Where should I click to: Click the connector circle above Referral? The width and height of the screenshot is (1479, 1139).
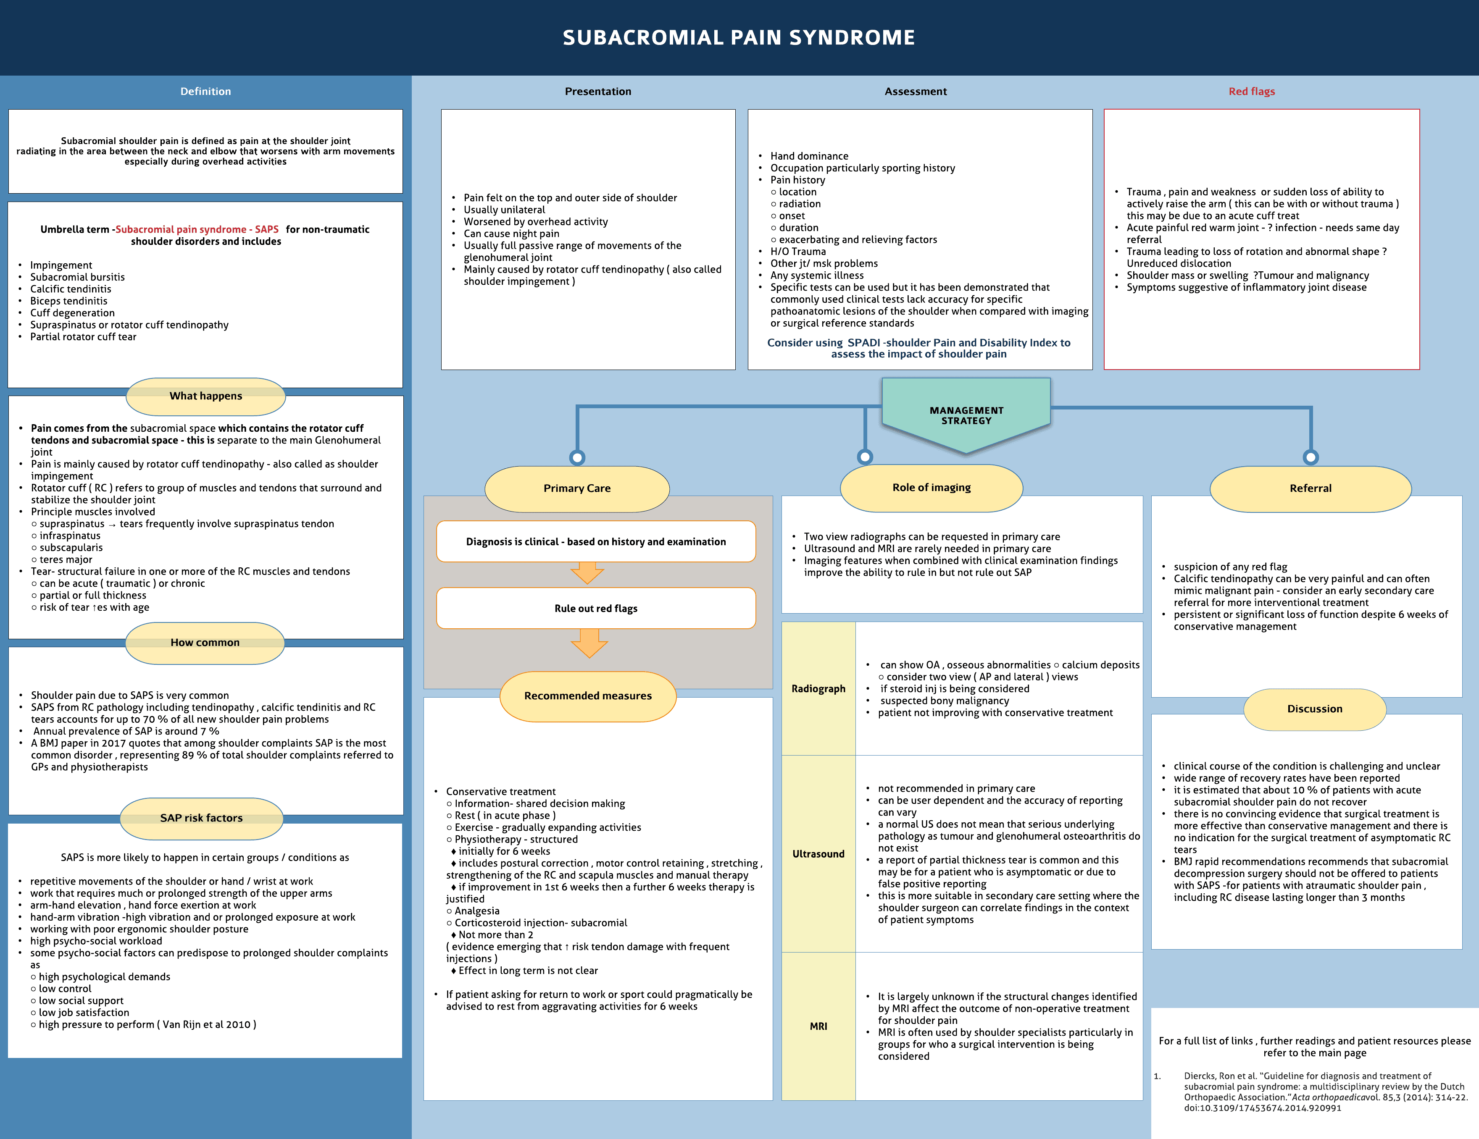[1311, 457]
